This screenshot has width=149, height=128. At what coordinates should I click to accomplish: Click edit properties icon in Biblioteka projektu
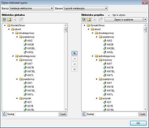coord(100,20)
